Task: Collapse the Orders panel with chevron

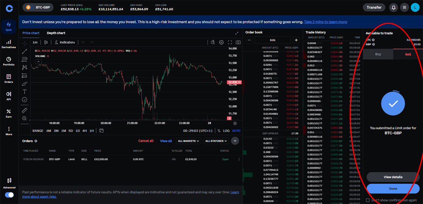Action: [235, 141]
